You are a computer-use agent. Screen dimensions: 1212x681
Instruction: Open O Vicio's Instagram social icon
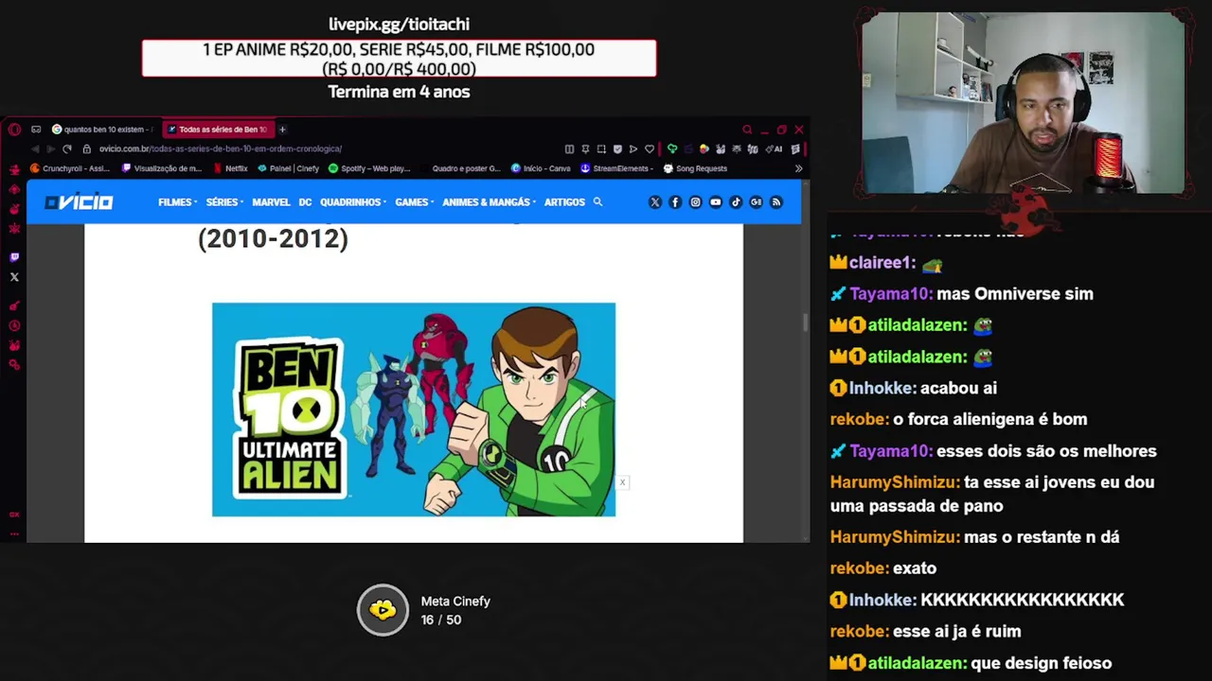(695, 201)
